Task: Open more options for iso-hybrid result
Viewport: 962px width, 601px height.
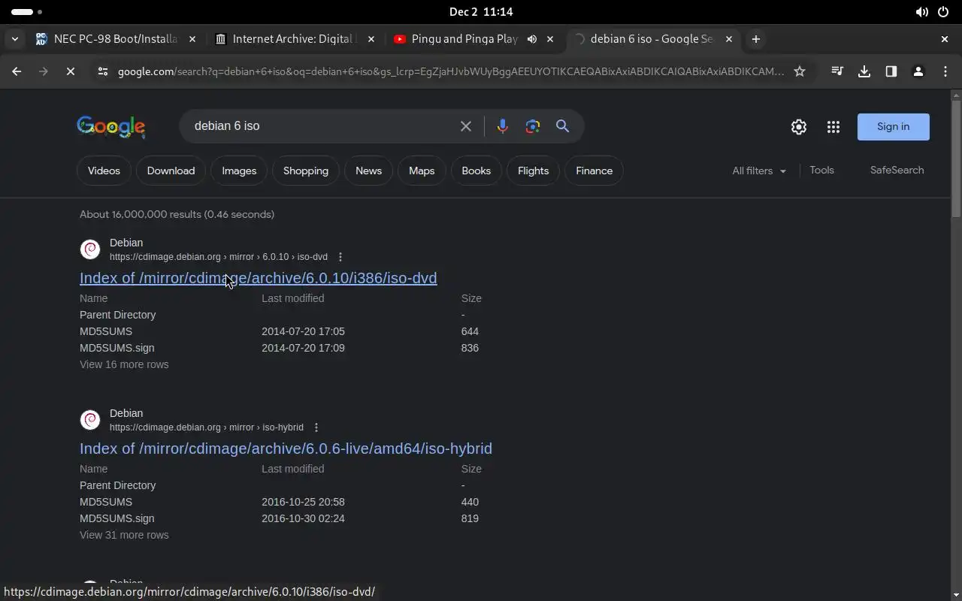Action: (x=316, y=427)
